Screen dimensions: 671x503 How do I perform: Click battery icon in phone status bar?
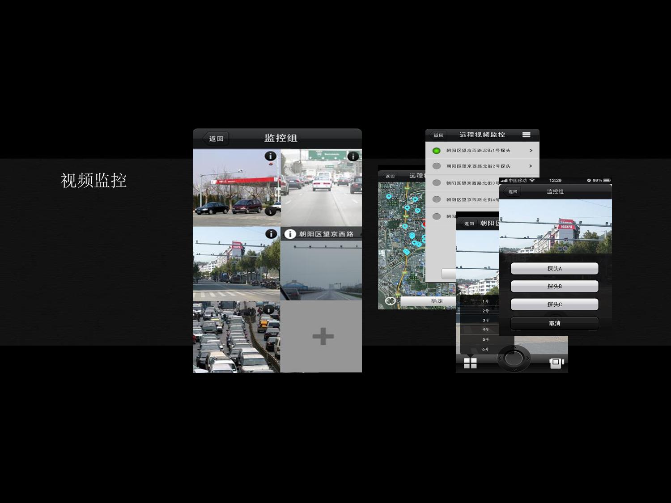tap(607, 180)
